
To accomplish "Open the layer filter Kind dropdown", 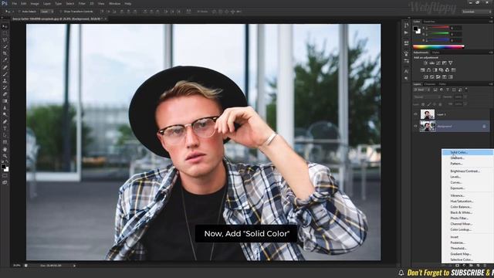I will click(421, 90).
